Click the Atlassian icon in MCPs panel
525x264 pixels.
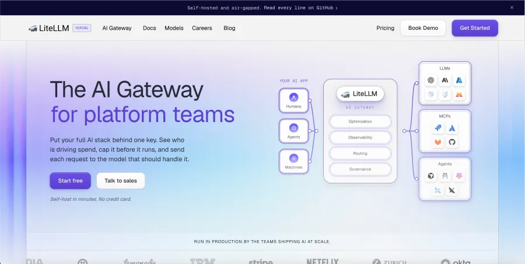pos(452,128)
